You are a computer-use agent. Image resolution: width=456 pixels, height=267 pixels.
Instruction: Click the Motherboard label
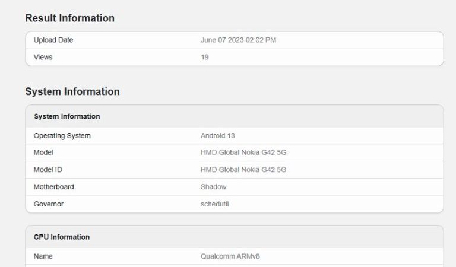click(x=54, y=187)
